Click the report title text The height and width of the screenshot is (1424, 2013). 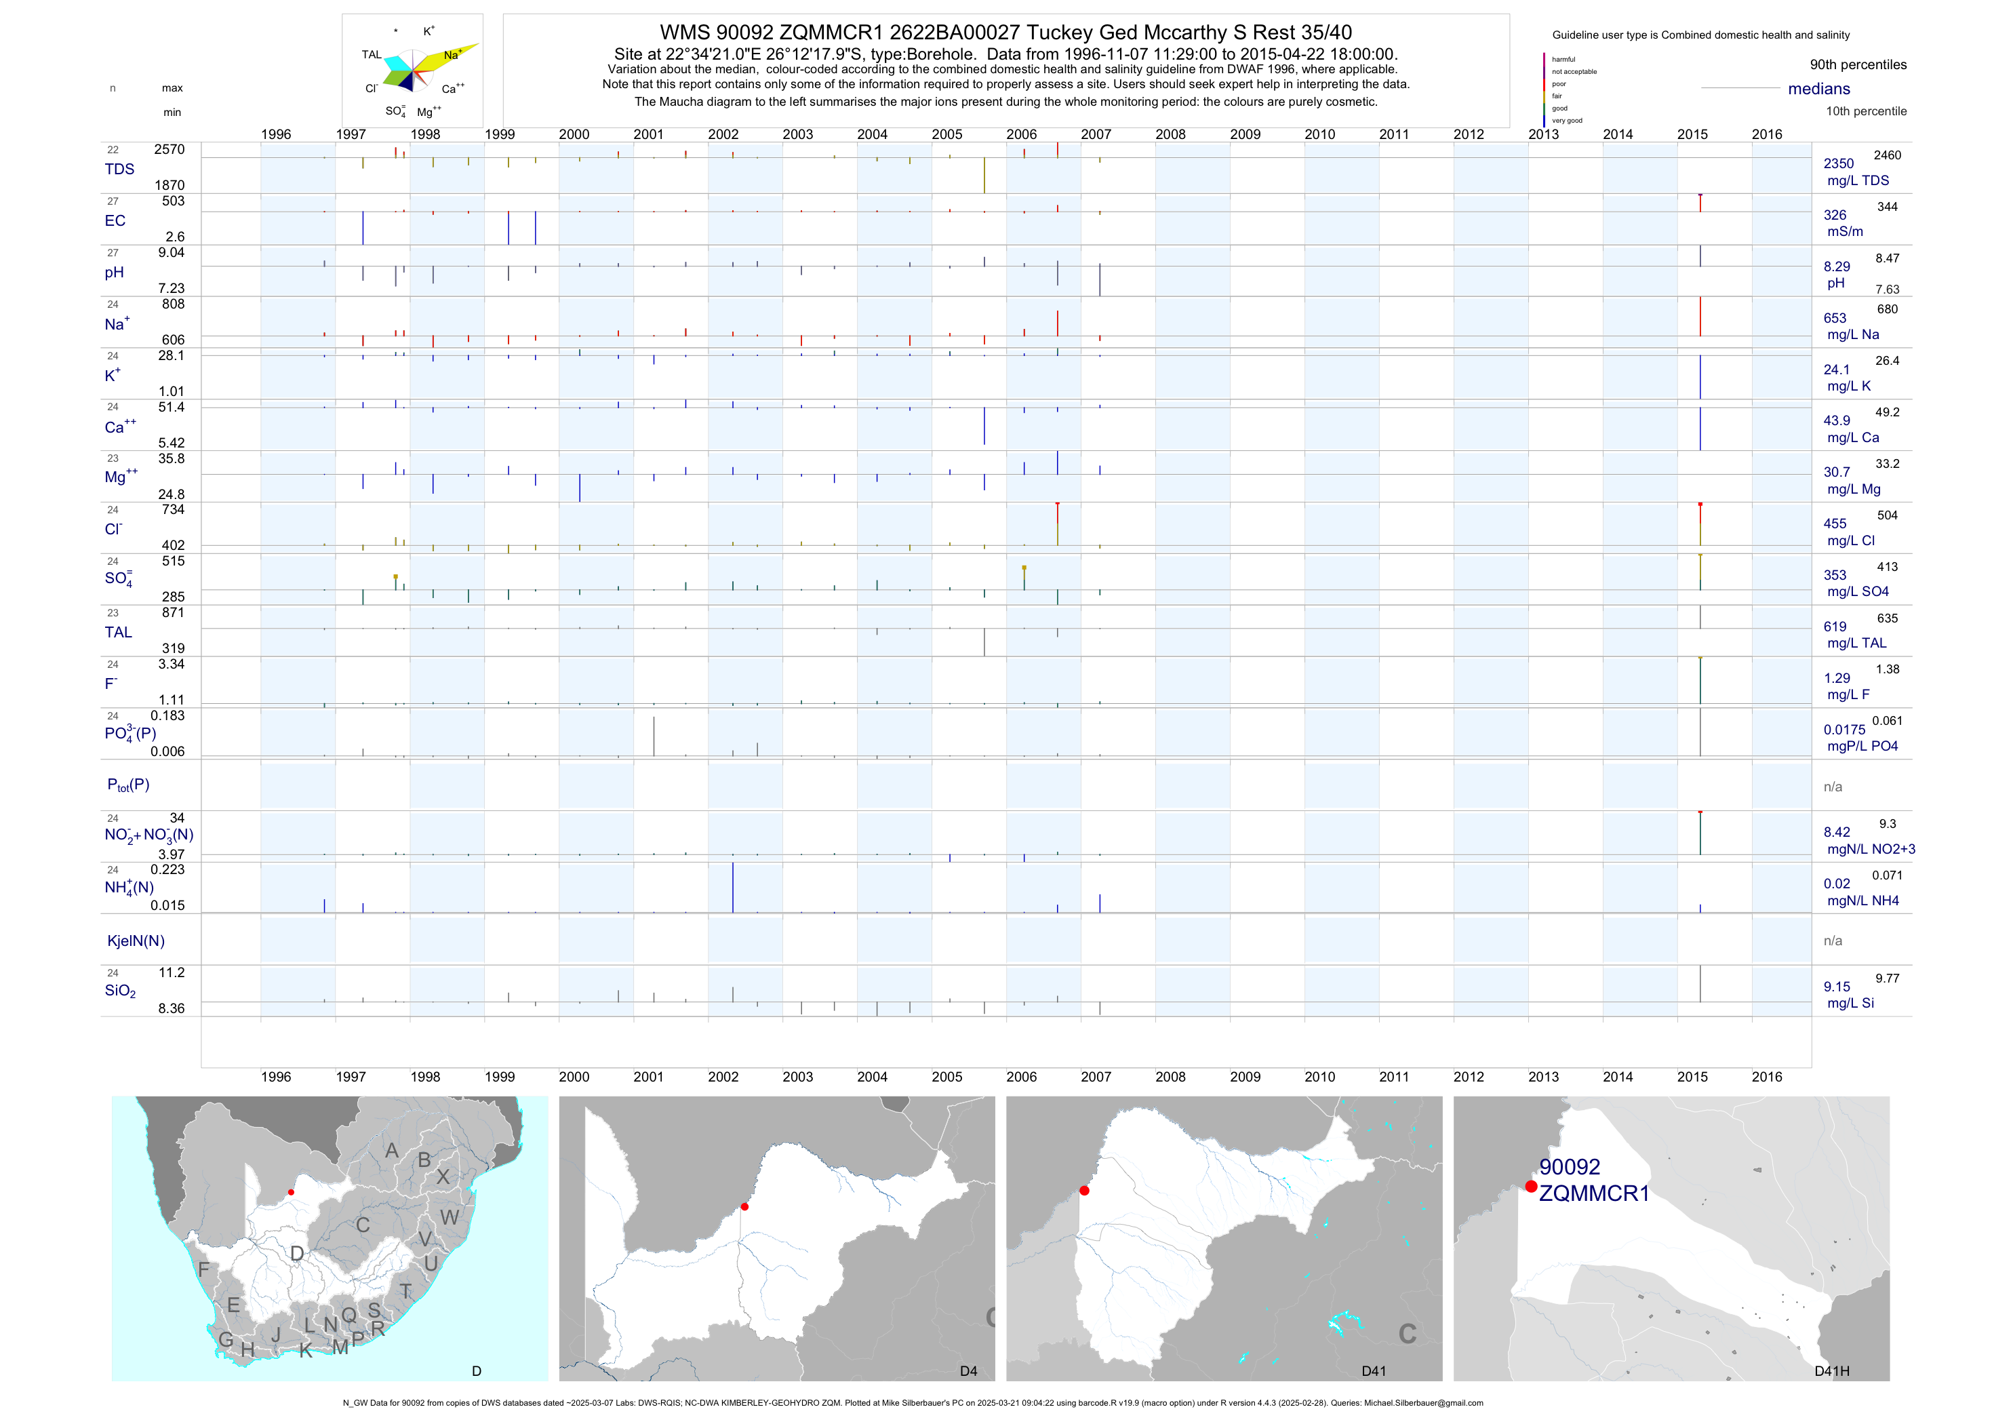[x=1005, y=33]
